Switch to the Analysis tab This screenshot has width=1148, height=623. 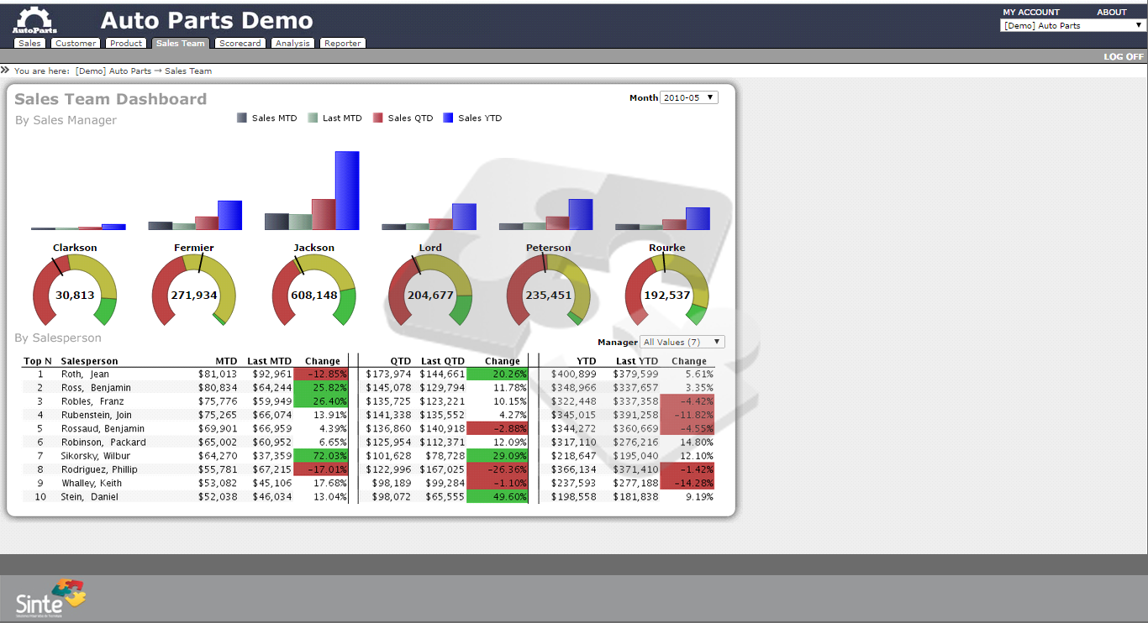click(x=292, y=43)
